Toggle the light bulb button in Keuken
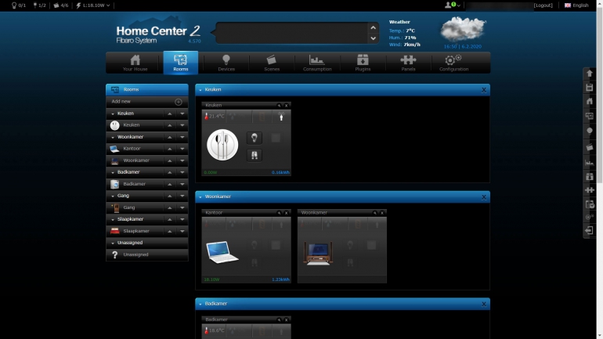 coord(255,138)
